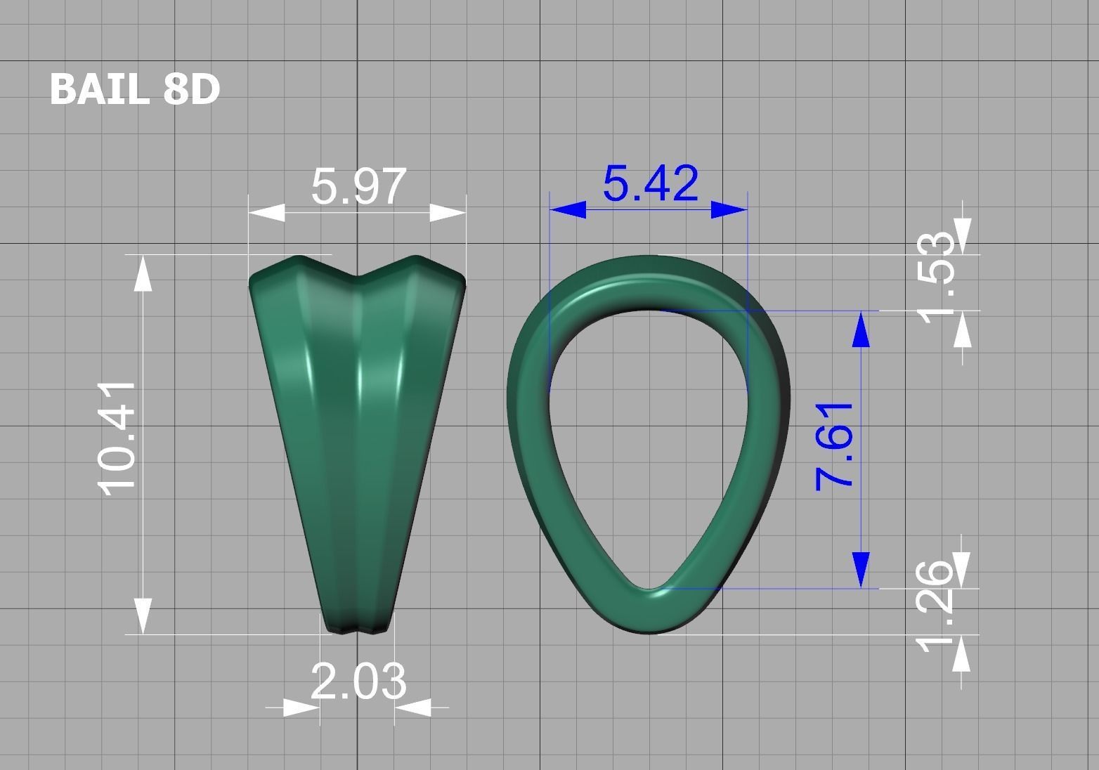This screenshot has width=1099, height=770.
Task: Click the 5.97 width dimension label
Action: [358, 187]
